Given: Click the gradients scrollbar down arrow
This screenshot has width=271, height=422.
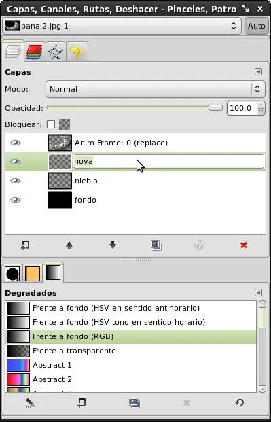Looking at the screenshot, I should click(x=262, y=389).
